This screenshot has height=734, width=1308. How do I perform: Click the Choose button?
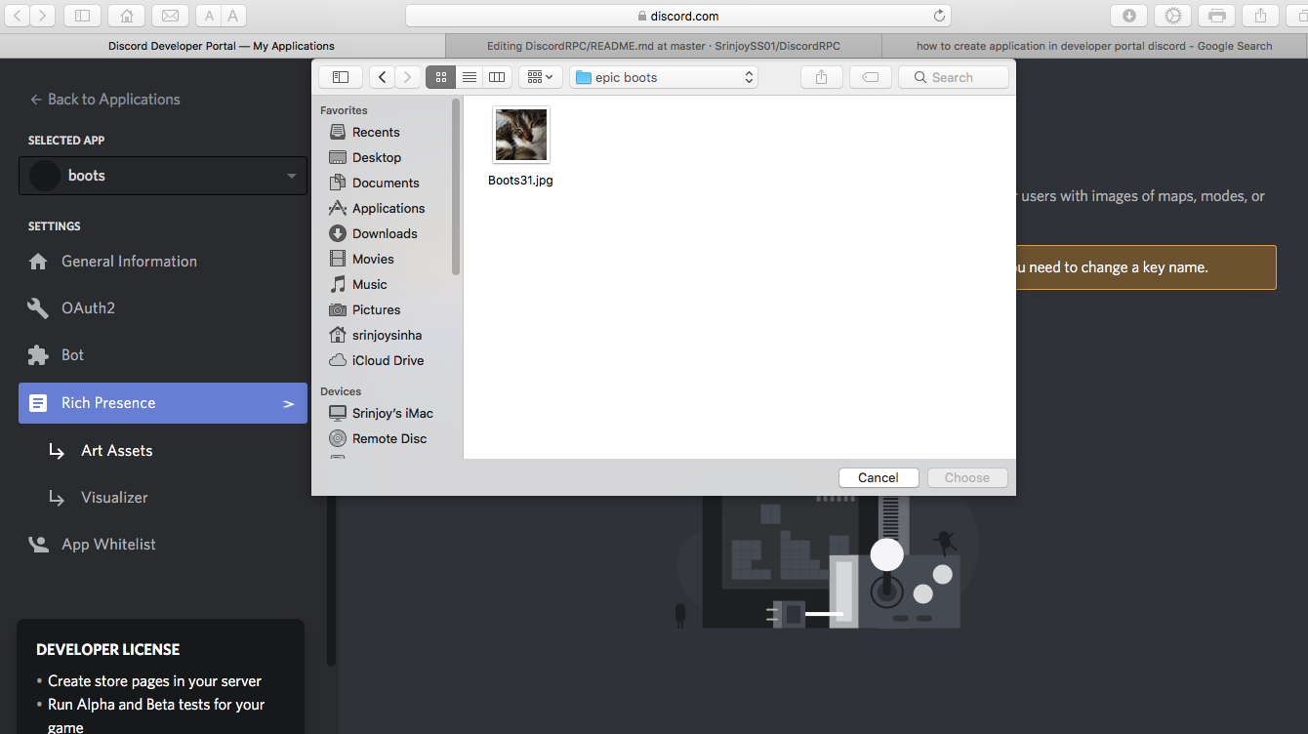(967, 477)
